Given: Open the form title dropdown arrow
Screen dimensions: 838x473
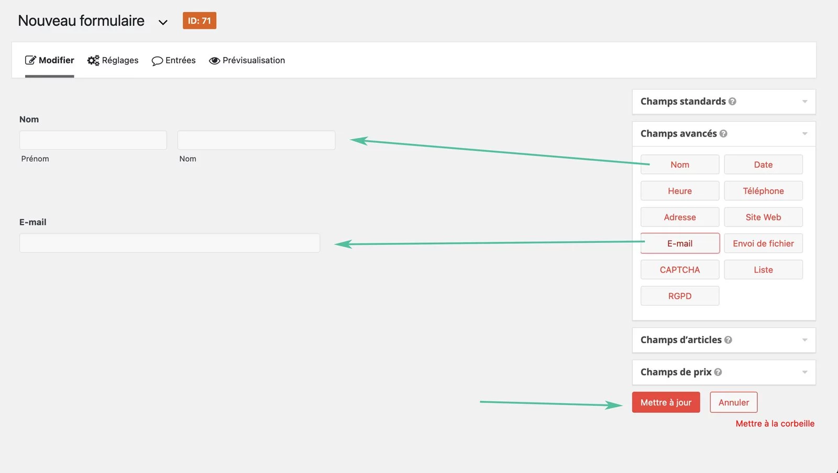Looking at the screenshot, I should [163, 22].
